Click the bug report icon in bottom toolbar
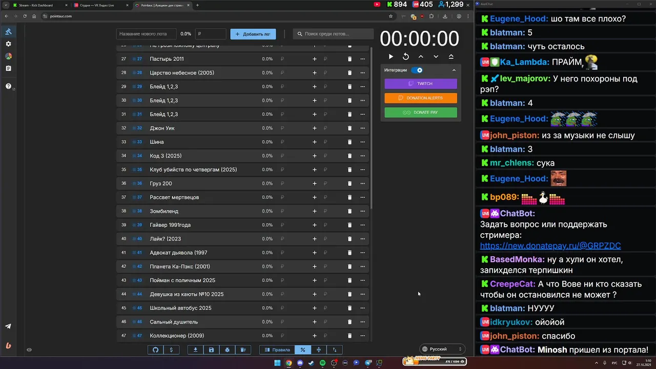 tap(227, 350)
